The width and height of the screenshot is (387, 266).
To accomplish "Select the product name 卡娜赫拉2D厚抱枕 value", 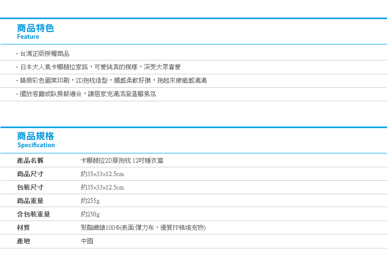I will [x=122, y=161].
